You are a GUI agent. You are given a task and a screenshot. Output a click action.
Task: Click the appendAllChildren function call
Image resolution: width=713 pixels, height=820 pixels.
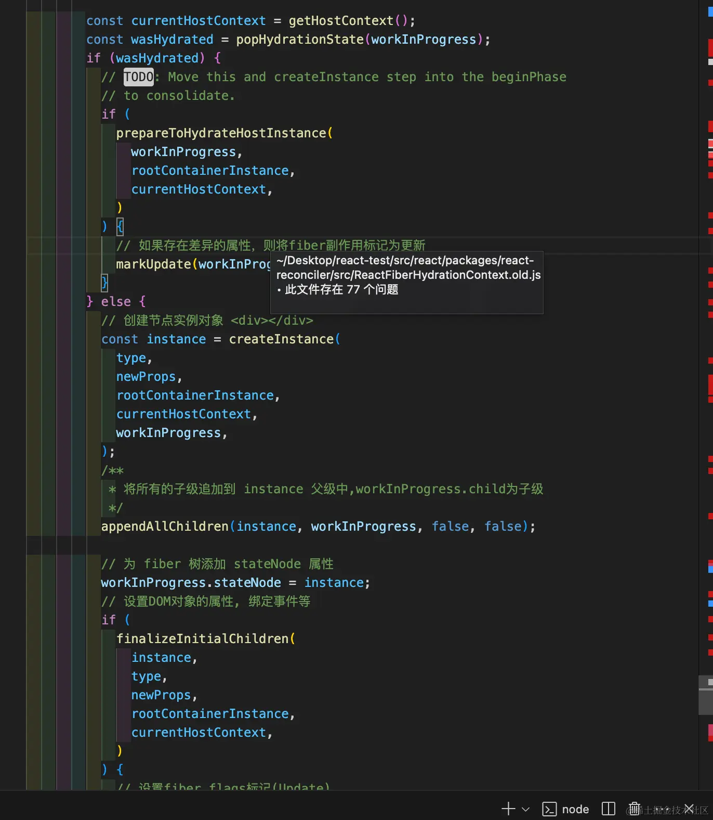(x=165, y=527)
